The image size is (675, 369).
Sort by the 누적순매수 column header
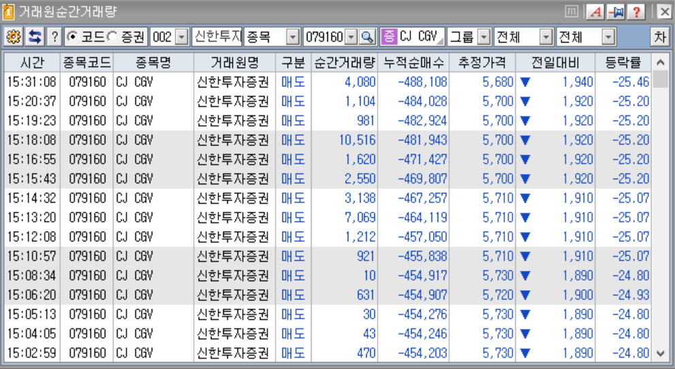[414, 63]
